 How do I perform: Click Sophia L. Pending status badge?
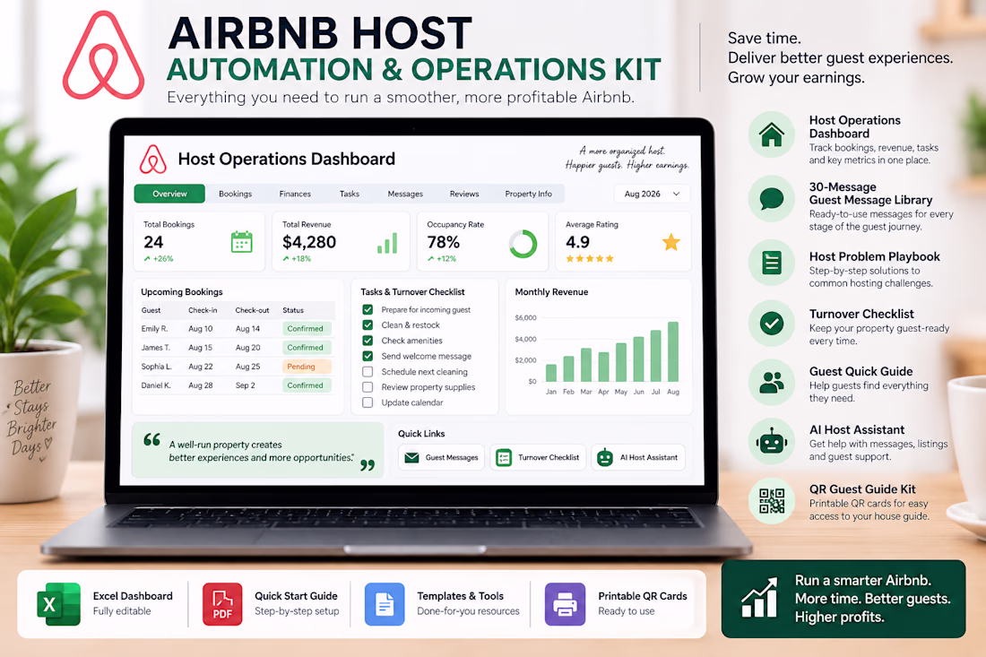click(x=307, y=367)
